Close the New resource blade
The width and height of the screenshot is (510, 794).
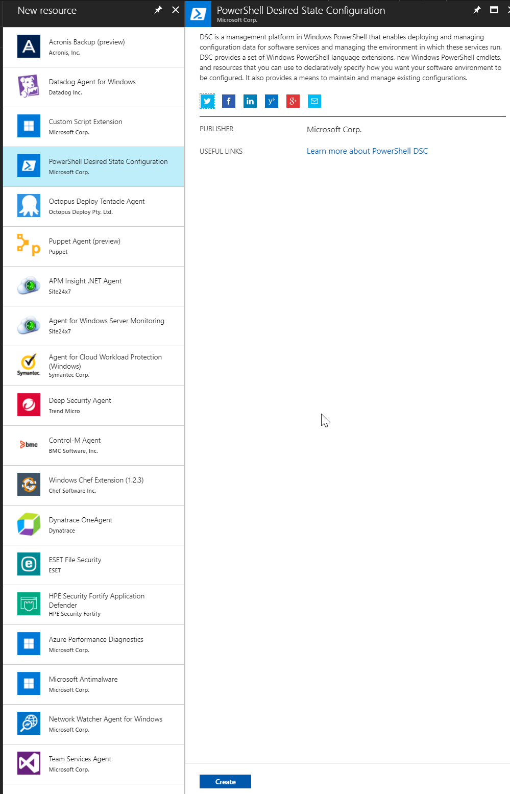pos(176,10)
